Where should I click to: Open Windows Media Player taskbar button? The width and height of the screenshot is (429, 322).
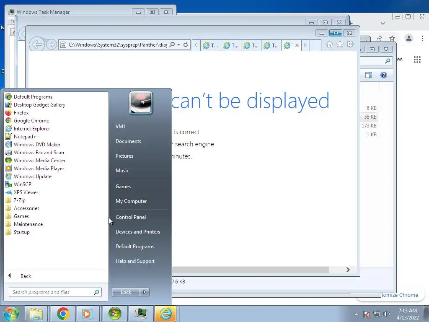click(87, 314)
